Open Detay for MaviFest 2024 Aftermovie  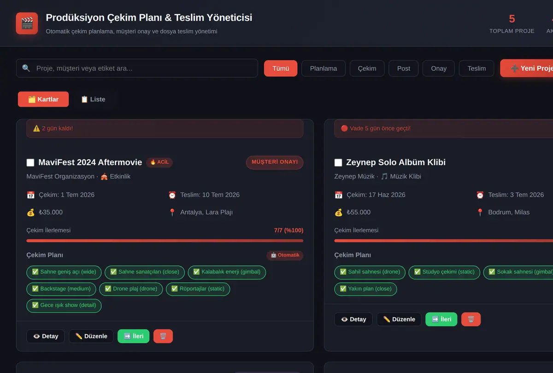click(x=46, y=336)
